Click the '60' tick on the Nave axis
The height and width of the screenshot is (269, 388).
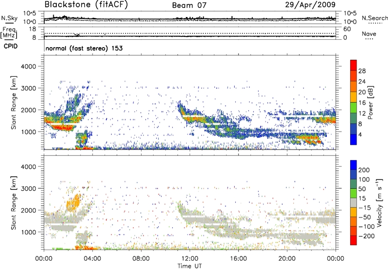pyautogui.click(x=347, y=29)
